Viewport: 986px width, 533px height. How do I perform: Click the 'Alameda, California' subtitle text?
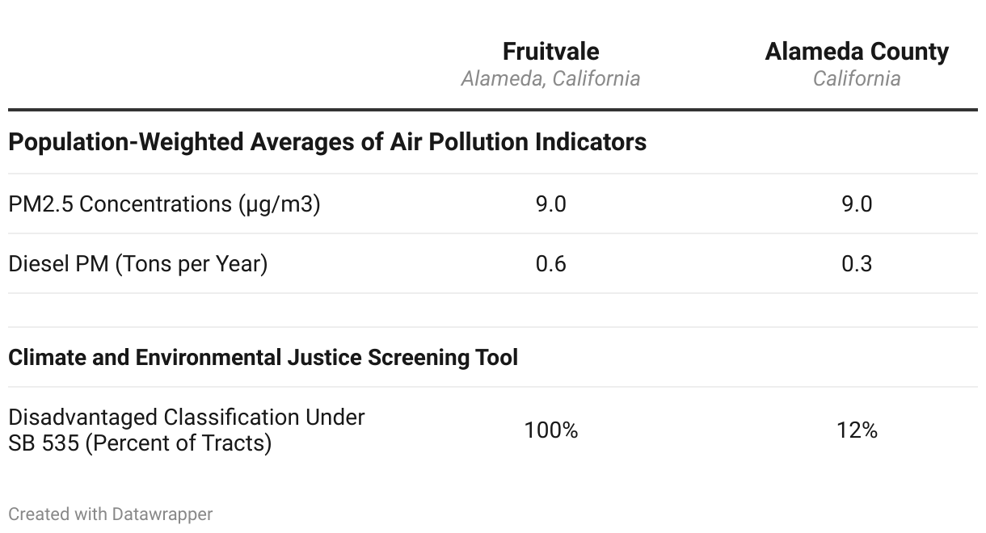550,79
